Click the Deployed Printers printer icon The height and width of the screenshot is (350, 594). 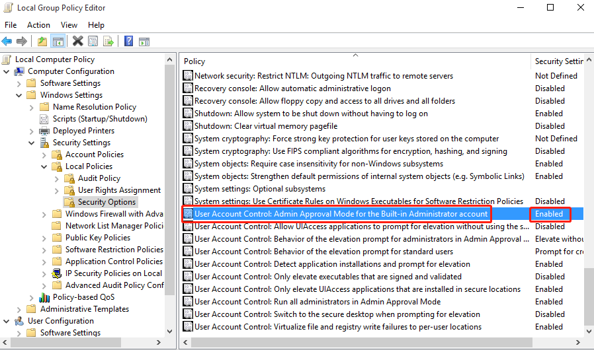[44, 131]
